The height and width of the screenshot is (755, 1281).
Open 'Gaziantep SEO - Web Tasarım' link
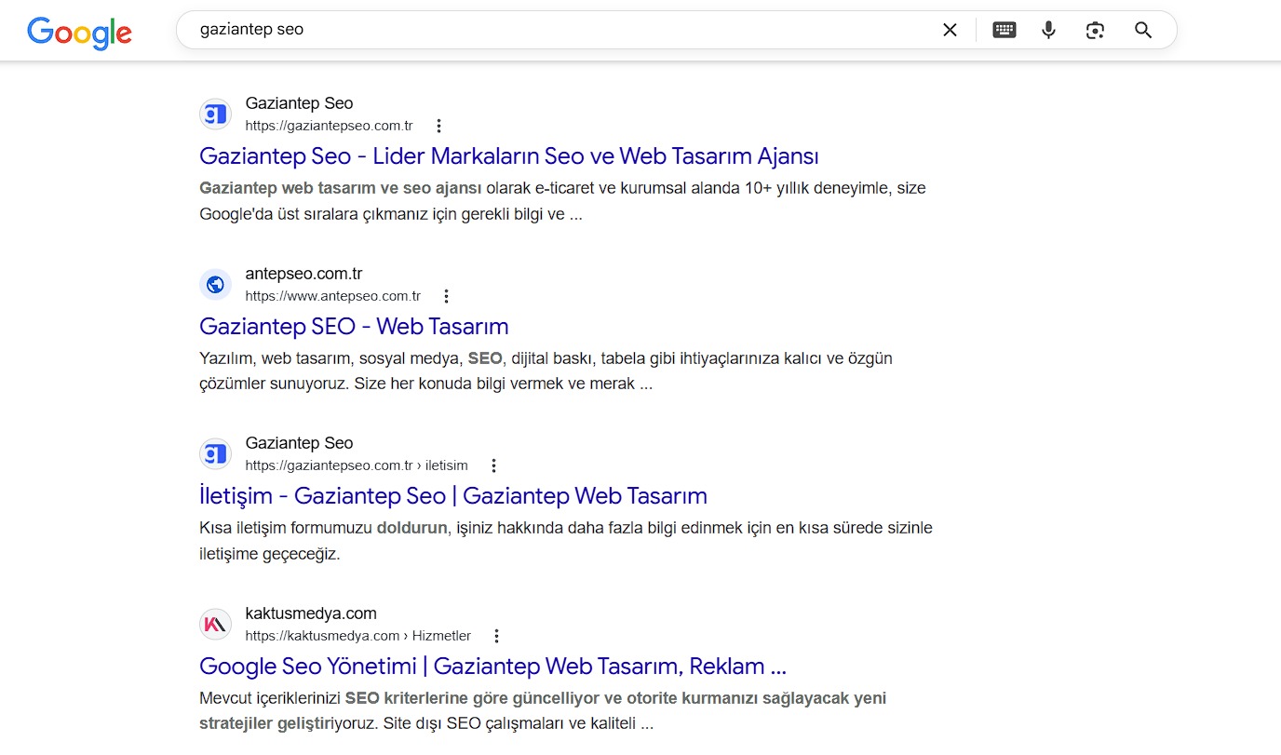coord(354,327)
